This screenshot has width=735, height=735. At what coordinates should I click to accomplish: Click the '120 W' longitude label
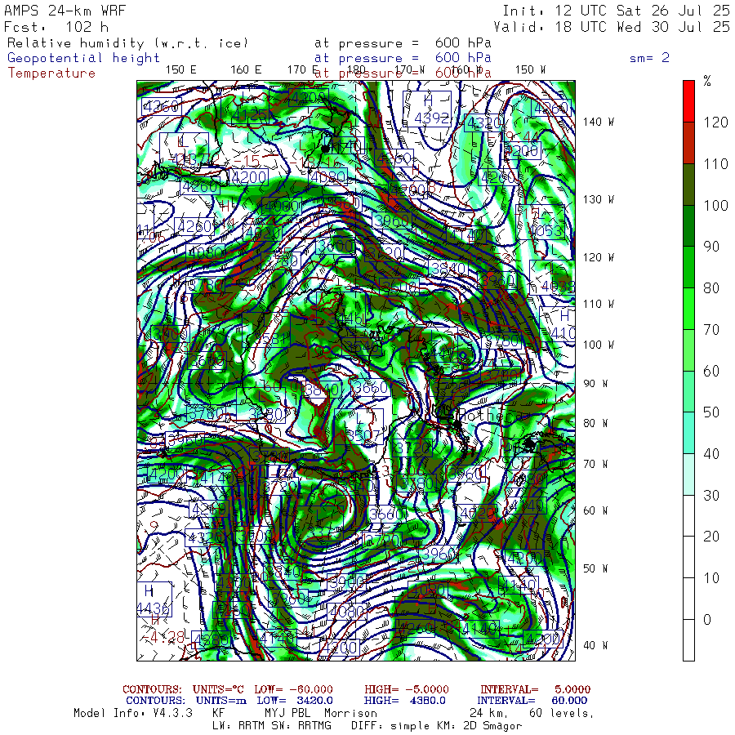(x=598, y=257)
